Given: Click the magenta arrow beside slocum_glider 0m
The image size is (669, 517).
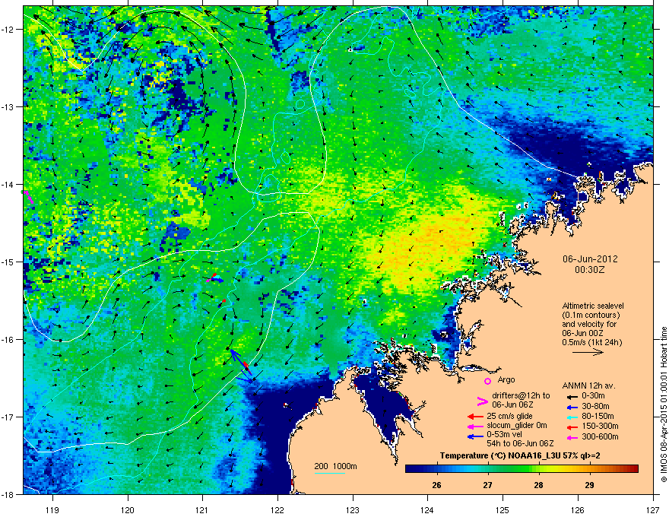Looking at the screenshot, I should [x=475, y=426].
